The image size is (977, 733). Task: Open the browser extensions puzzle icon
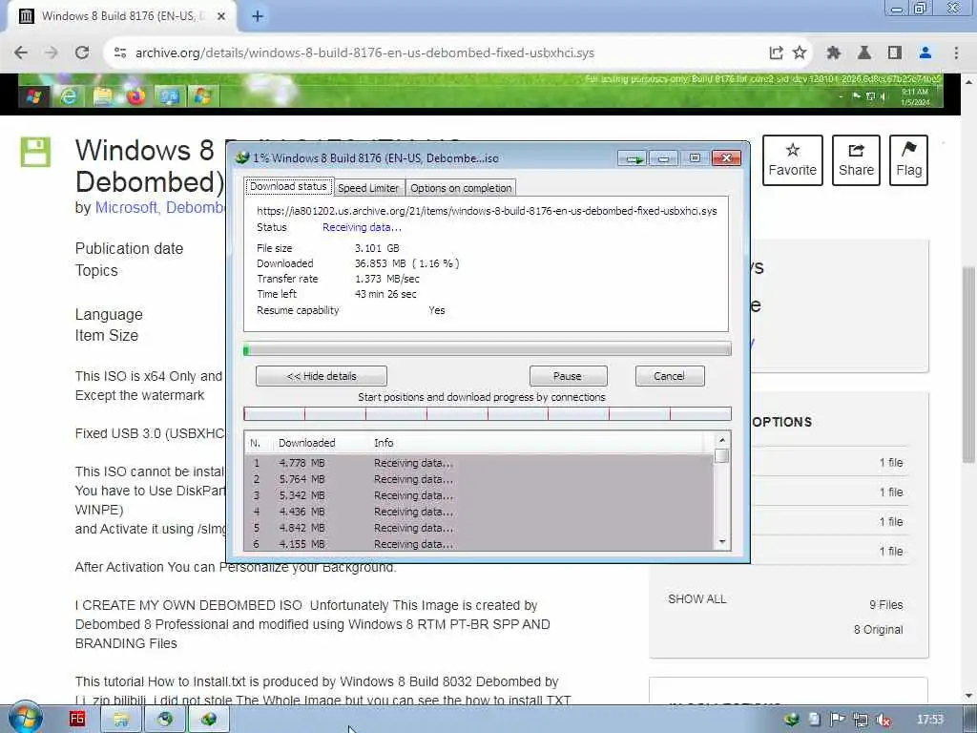tap(834, 53)
